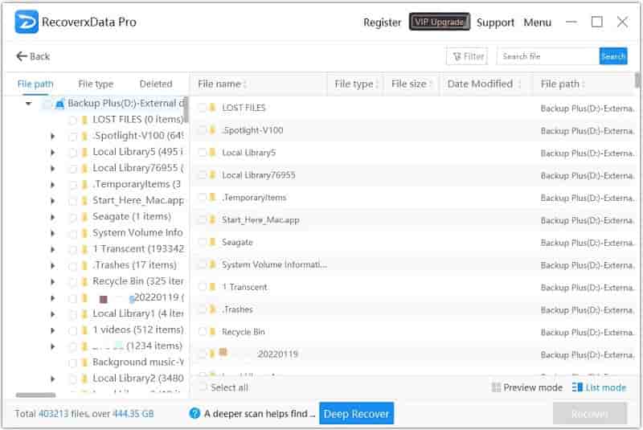The width and height of the screenshot is (643, 430).
Task: Click sort icon next to Date Modified column
Action: pyautogui.click(x=519, y=84)
